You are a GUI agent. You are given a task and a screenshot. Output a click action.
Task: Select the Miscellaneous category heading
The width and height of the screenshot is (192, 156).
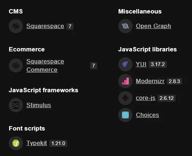pos(140,12)
